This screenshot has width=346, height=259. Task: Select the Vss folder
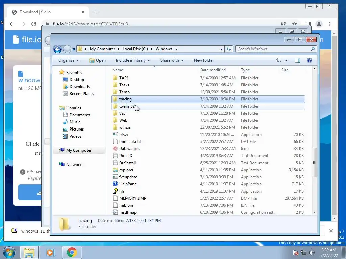[208, 113]
